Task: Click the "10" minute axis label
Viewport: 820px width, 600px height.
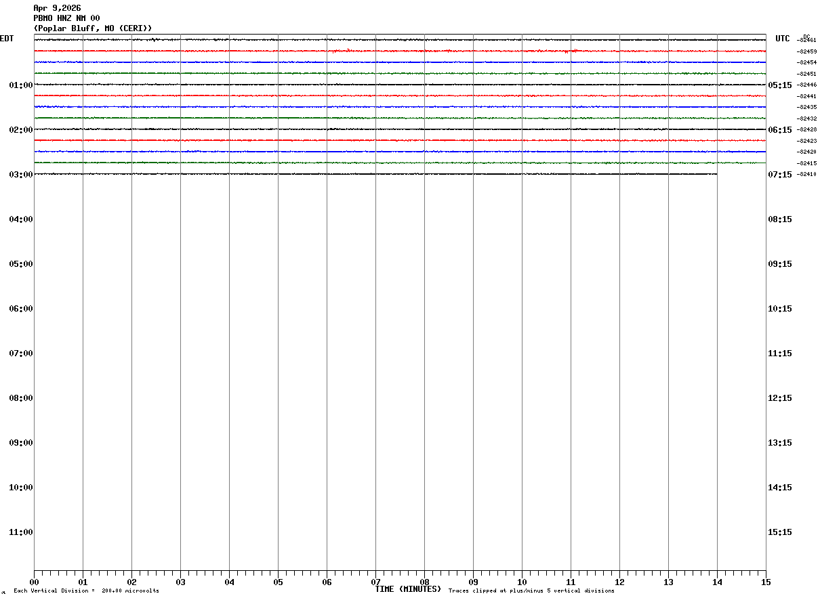Action: pyautogui.click(x=522, y=582)
